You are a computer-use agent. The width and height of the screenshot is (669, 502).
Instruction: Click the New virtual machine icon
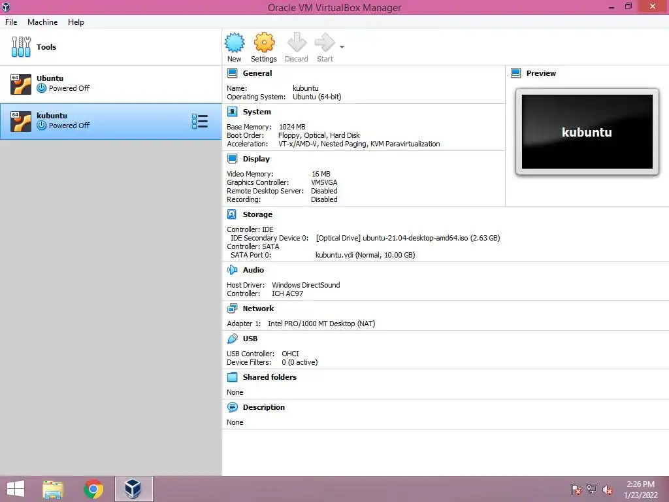(x=235, y=42)
